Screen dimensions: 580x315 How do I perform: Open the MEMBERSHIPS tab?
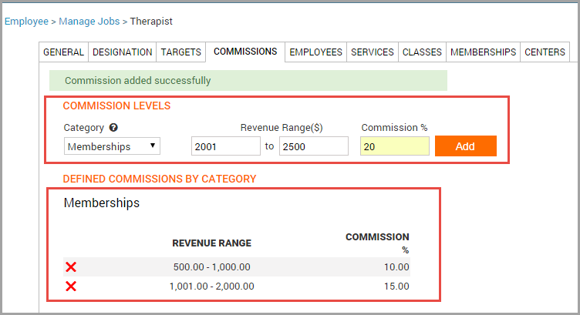[483, 52]
